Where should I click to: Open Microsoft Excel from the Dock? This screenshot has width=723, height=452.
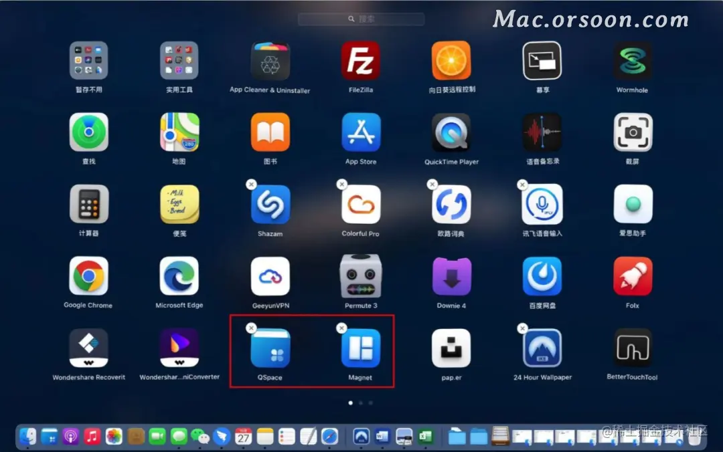(426, 436)
